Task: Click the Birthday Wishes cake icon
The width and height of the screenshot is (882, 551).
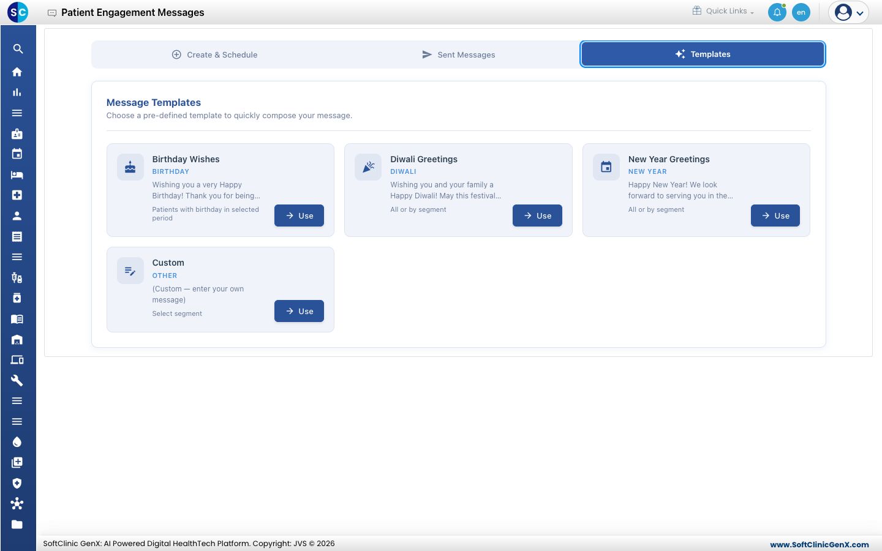Action: coord(130,167)
